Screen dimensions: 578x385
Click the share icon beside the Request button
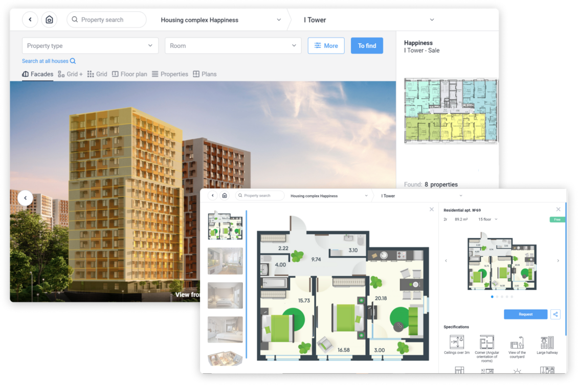(555, 315)
